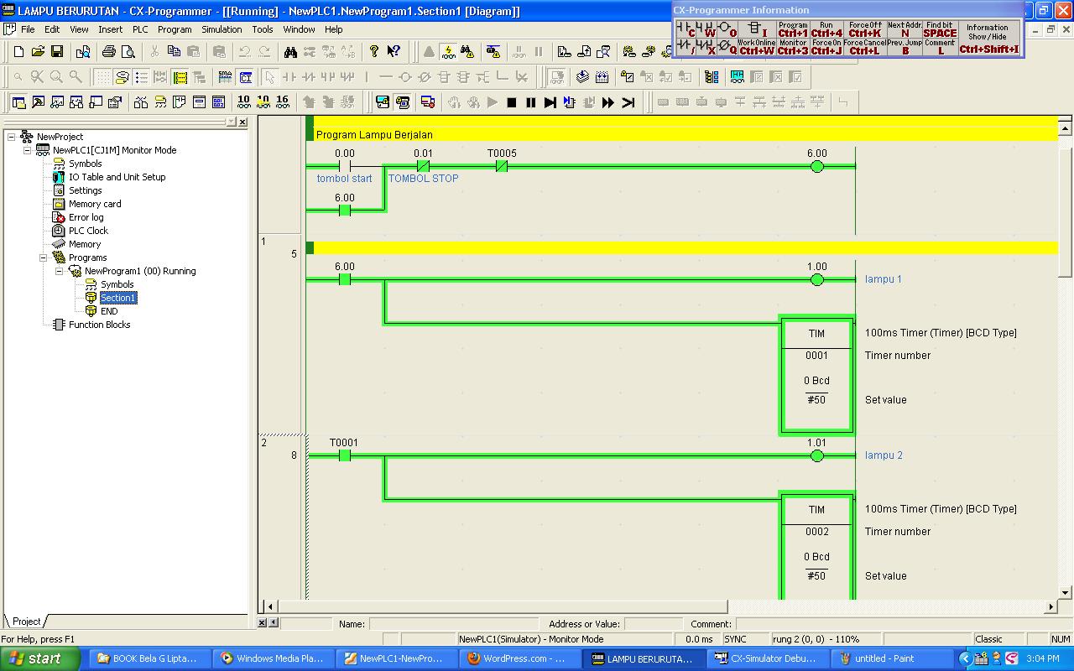
Task: Select Error log in the project tree
Action: tap(86, 217)
